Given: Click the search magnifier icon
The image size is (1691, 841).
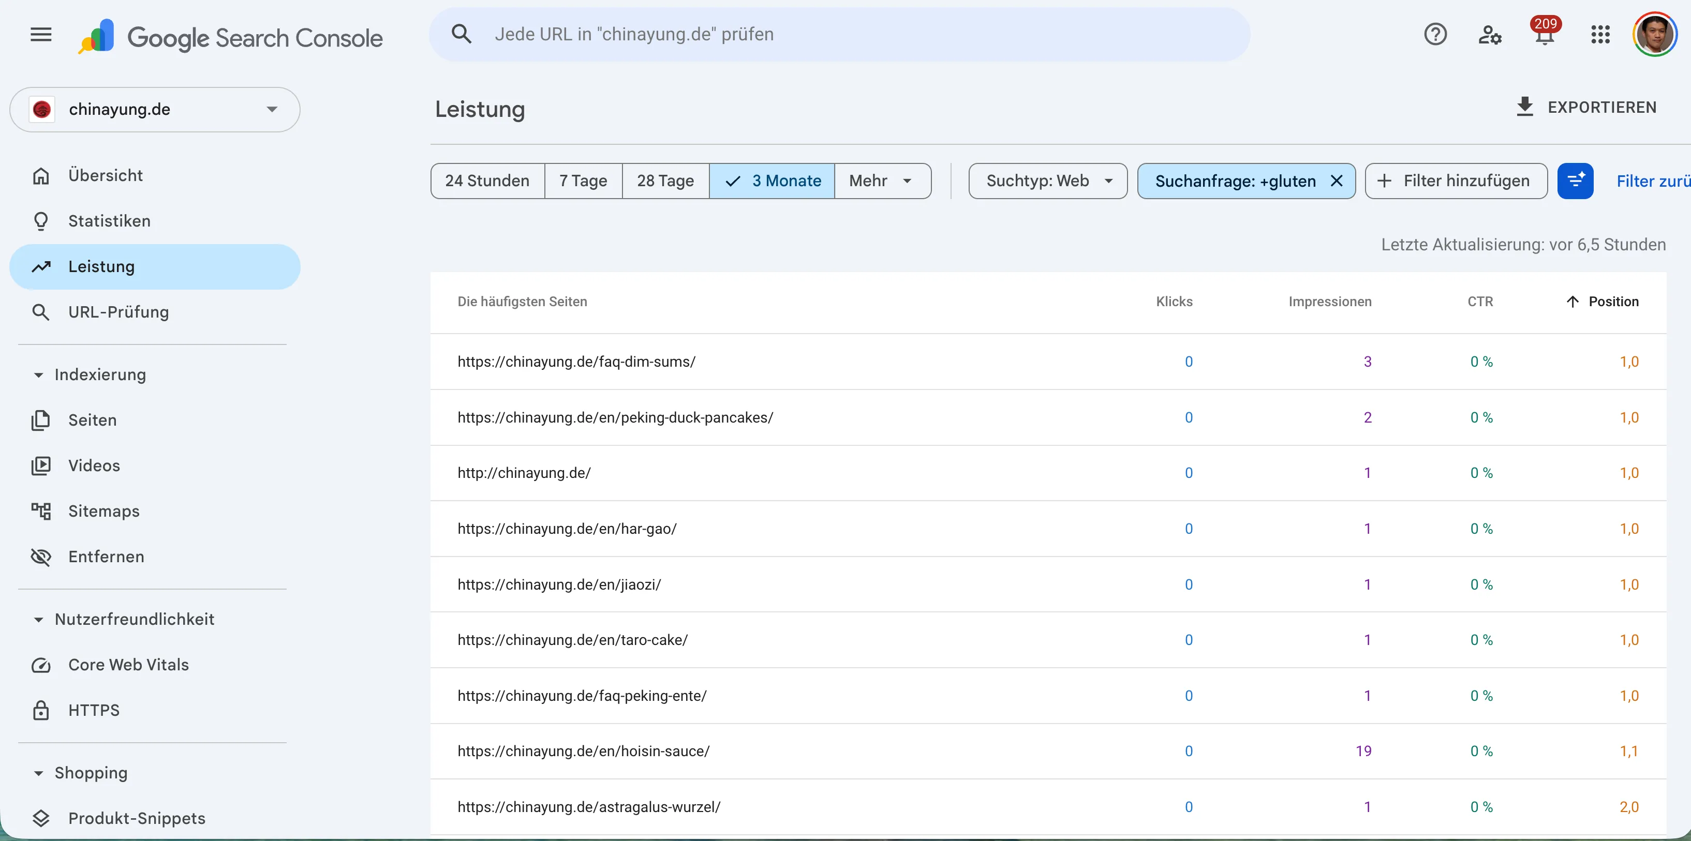Looking at the screenshot, I should [462, 34].
